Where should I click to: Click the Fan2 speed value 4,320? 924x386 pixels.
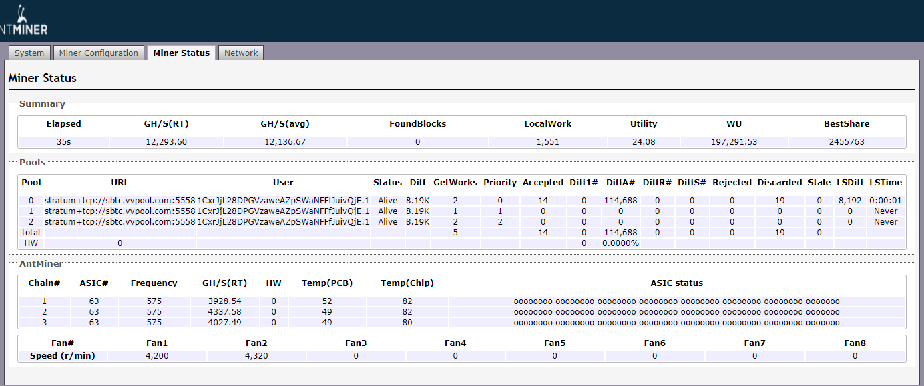(256, 356)
